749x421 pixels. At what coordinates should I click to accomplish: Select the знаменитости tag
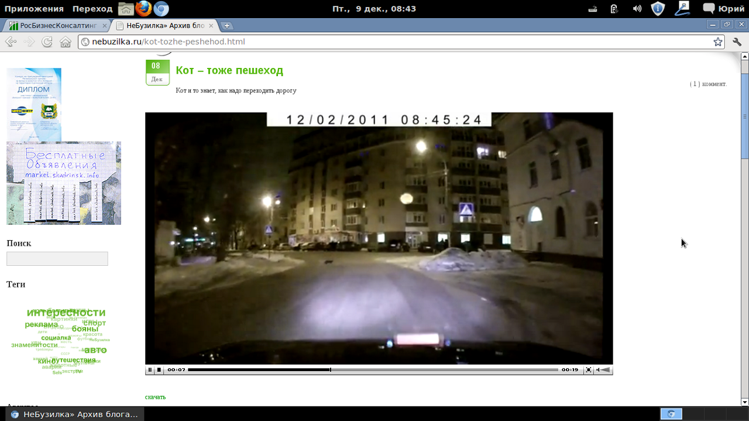click(x=34, y=345)
